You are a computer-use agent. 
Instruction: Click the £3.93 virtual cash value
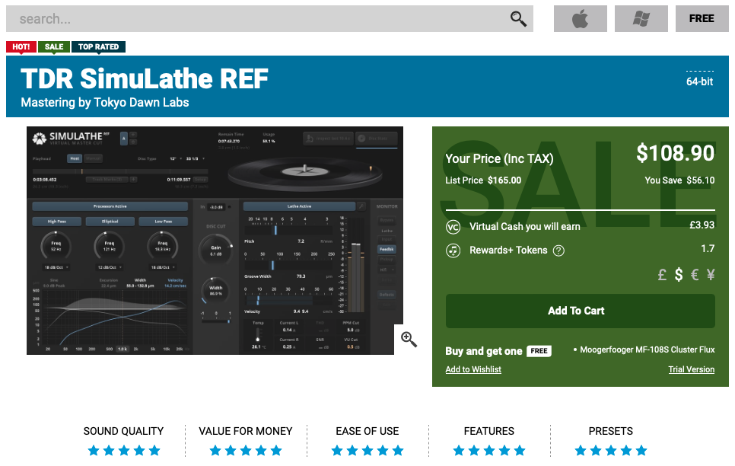702,225
